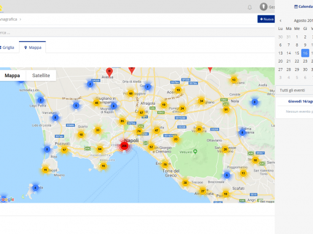Go to the anagrafica breadcrumb
This screenshot has height=234, width=313.
pos(9,19)
